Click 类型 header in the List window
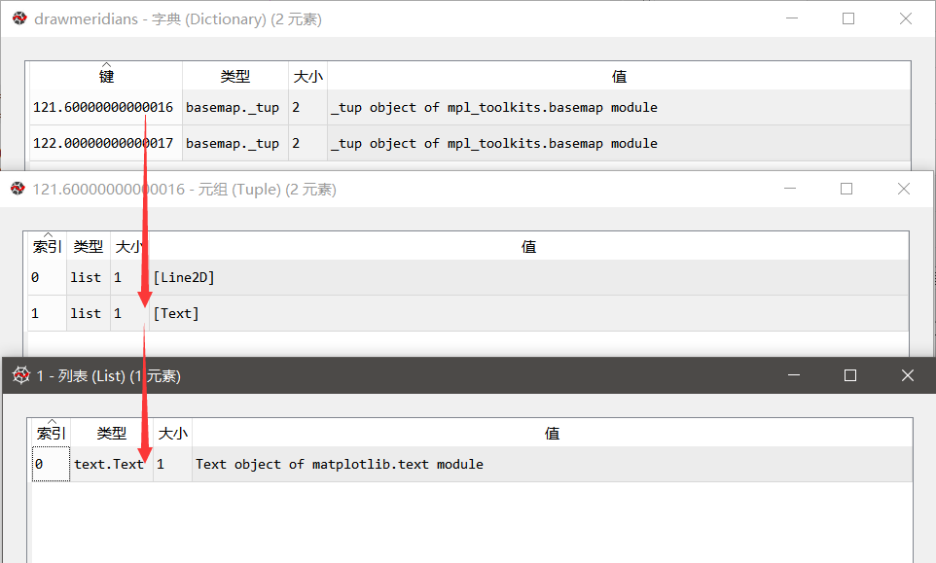Image resolution: width=936 pixels, height=563 pixels. pos(112,433)
